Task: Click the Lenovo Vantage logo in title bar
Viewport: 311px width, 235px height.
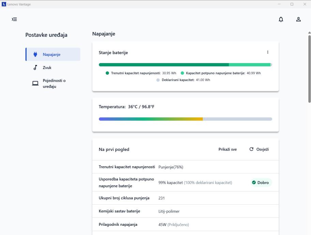Action: click(4, 4)
